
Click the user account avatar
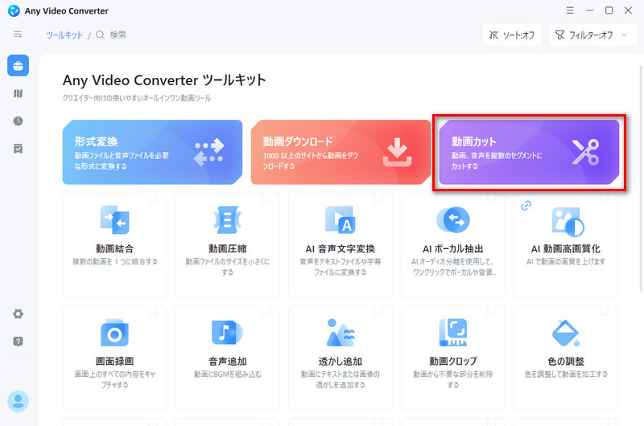[18, 401]
